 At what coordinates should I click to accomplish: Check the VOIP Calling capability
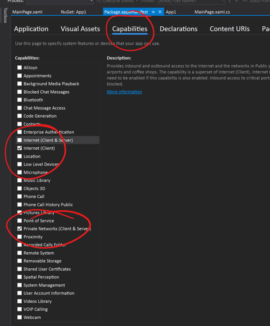20,309
